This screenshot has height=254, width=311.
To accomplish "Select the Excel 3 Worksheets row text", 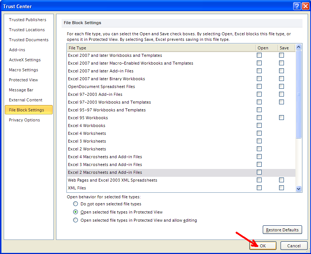I will 87,141.
